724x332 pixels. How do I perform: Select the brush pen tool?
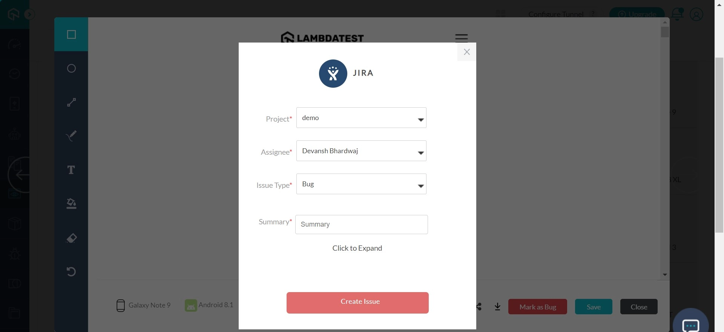point(71,136)
